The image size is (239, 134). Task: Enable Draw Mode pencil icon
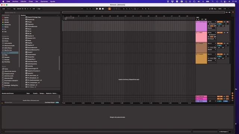point(210,9)
